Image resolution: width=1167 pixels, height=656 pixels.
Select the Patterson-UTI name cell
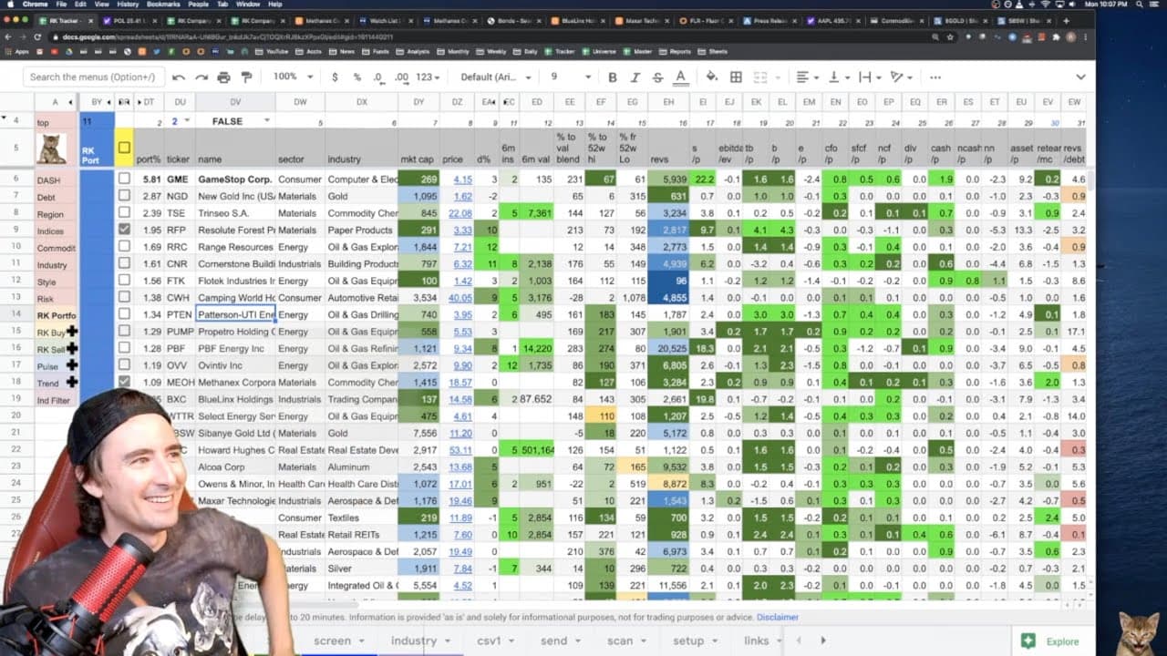click(235, 314)
